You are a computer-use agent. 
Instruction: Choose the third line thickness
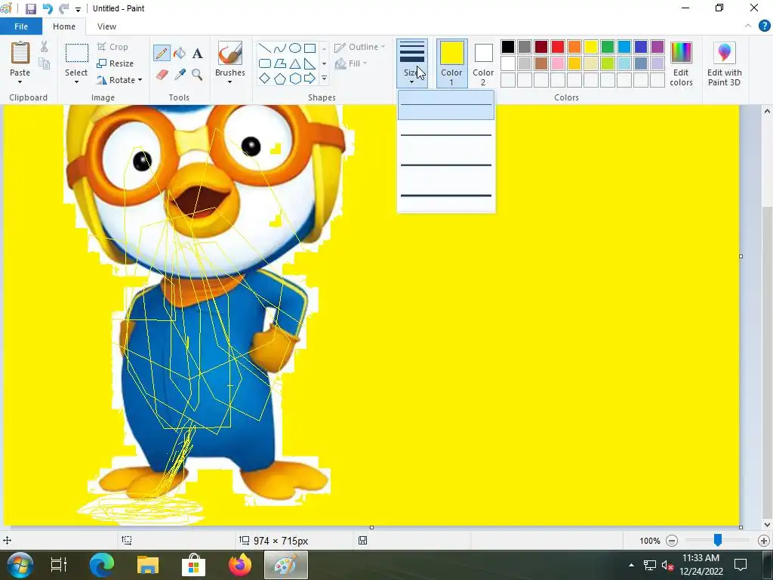pyautogui.click(x=445, y=165)
